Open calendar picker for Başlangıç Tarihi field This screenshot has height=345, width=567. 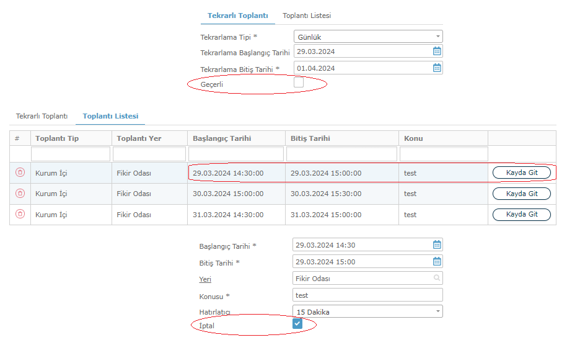(437, 245)
